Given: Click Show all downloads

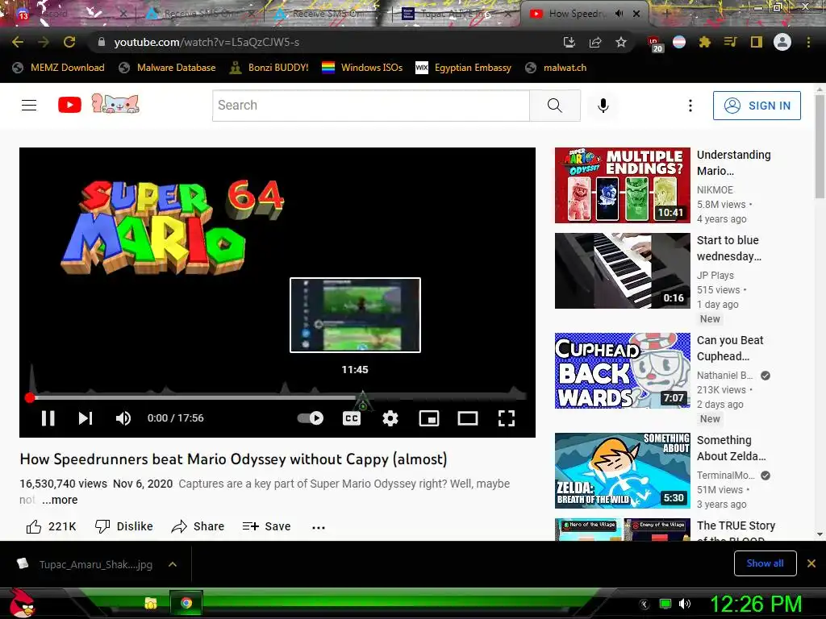Looking at the screenshot, I should coord(765,563).
